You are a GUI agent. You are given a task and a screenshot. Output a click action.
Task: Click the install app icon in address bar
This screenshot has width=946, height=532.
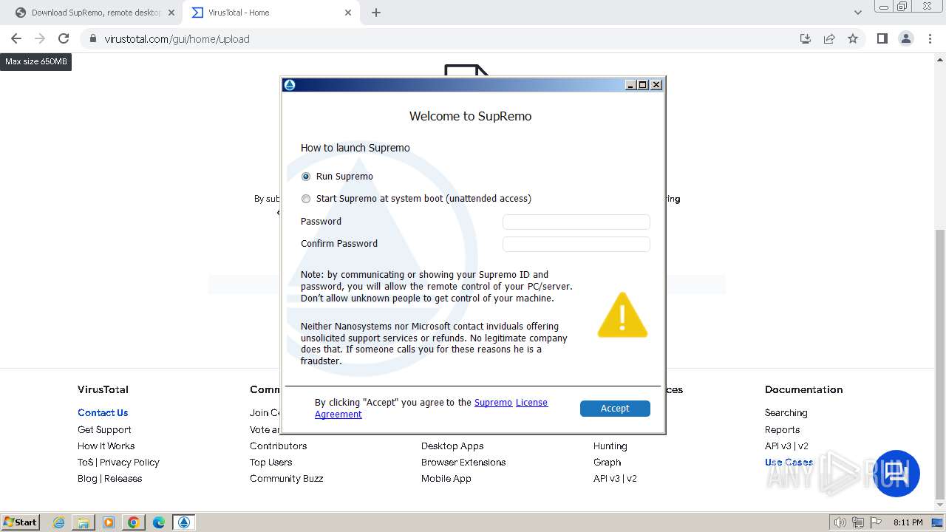[x=806, y=39]
